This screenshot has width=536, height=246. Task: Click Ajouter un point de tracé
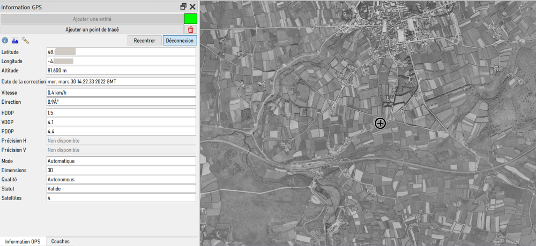click(x=92, y=29)
